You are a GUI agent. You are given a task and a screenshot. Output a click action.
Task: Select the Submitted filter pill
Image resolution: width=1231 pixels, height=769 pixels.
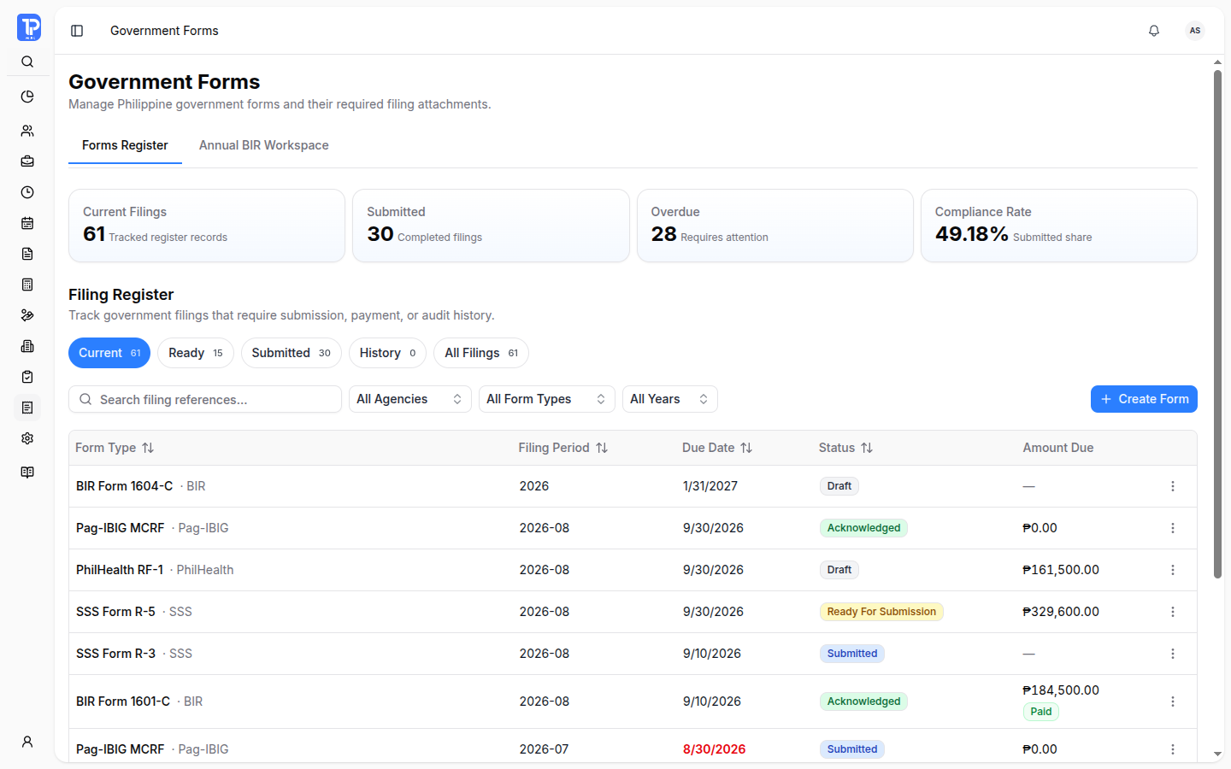292,353
